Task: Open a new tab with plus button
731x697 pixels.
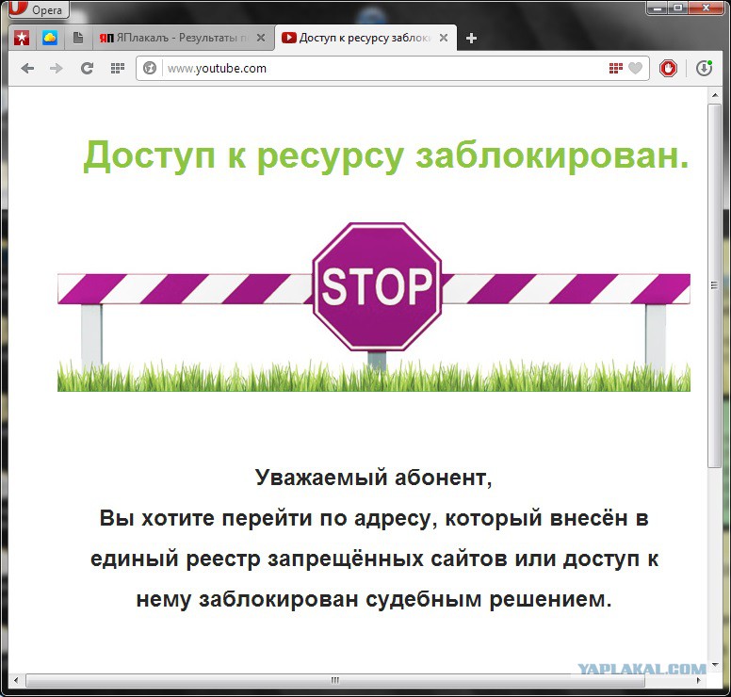Action: (x=471, y=39)
